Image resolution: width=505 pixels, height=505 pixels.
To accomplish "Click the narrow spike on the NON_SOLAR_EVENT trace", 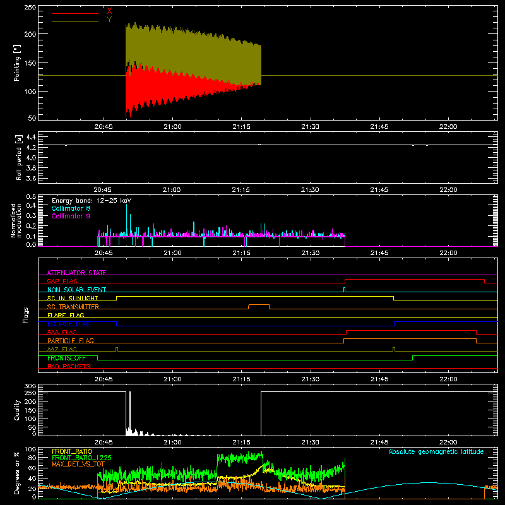I will pyautogui.click(x=344, y=290).
